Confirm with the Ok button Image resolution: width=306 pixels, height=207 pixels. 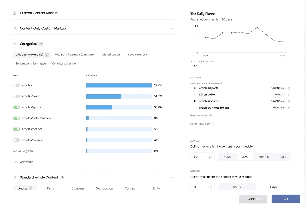[286, 199]
